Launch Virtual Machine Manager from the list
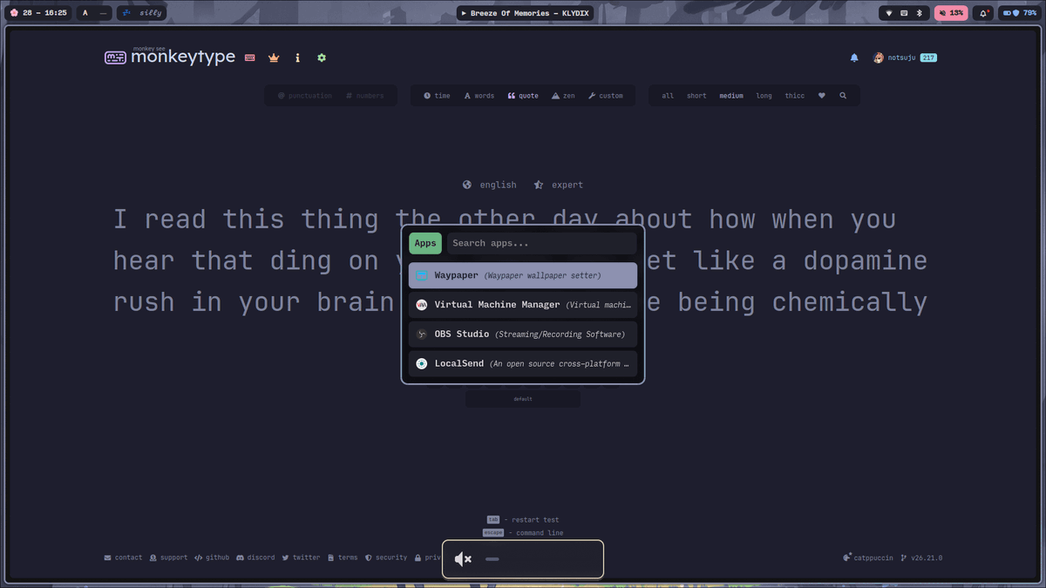 click(523, 305)
